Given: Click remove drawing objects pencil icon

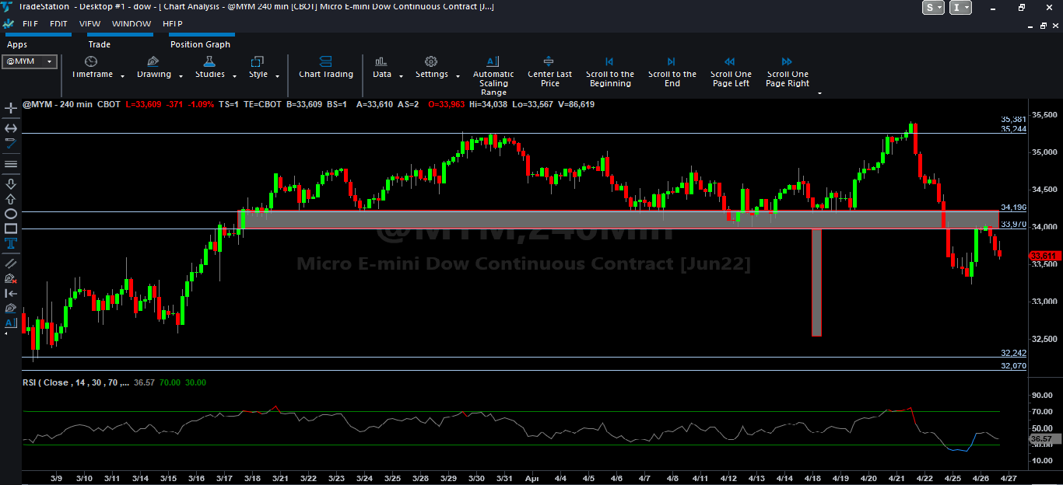Looking at the screenshot, I should pyautogui.click(x=11, y=278).
